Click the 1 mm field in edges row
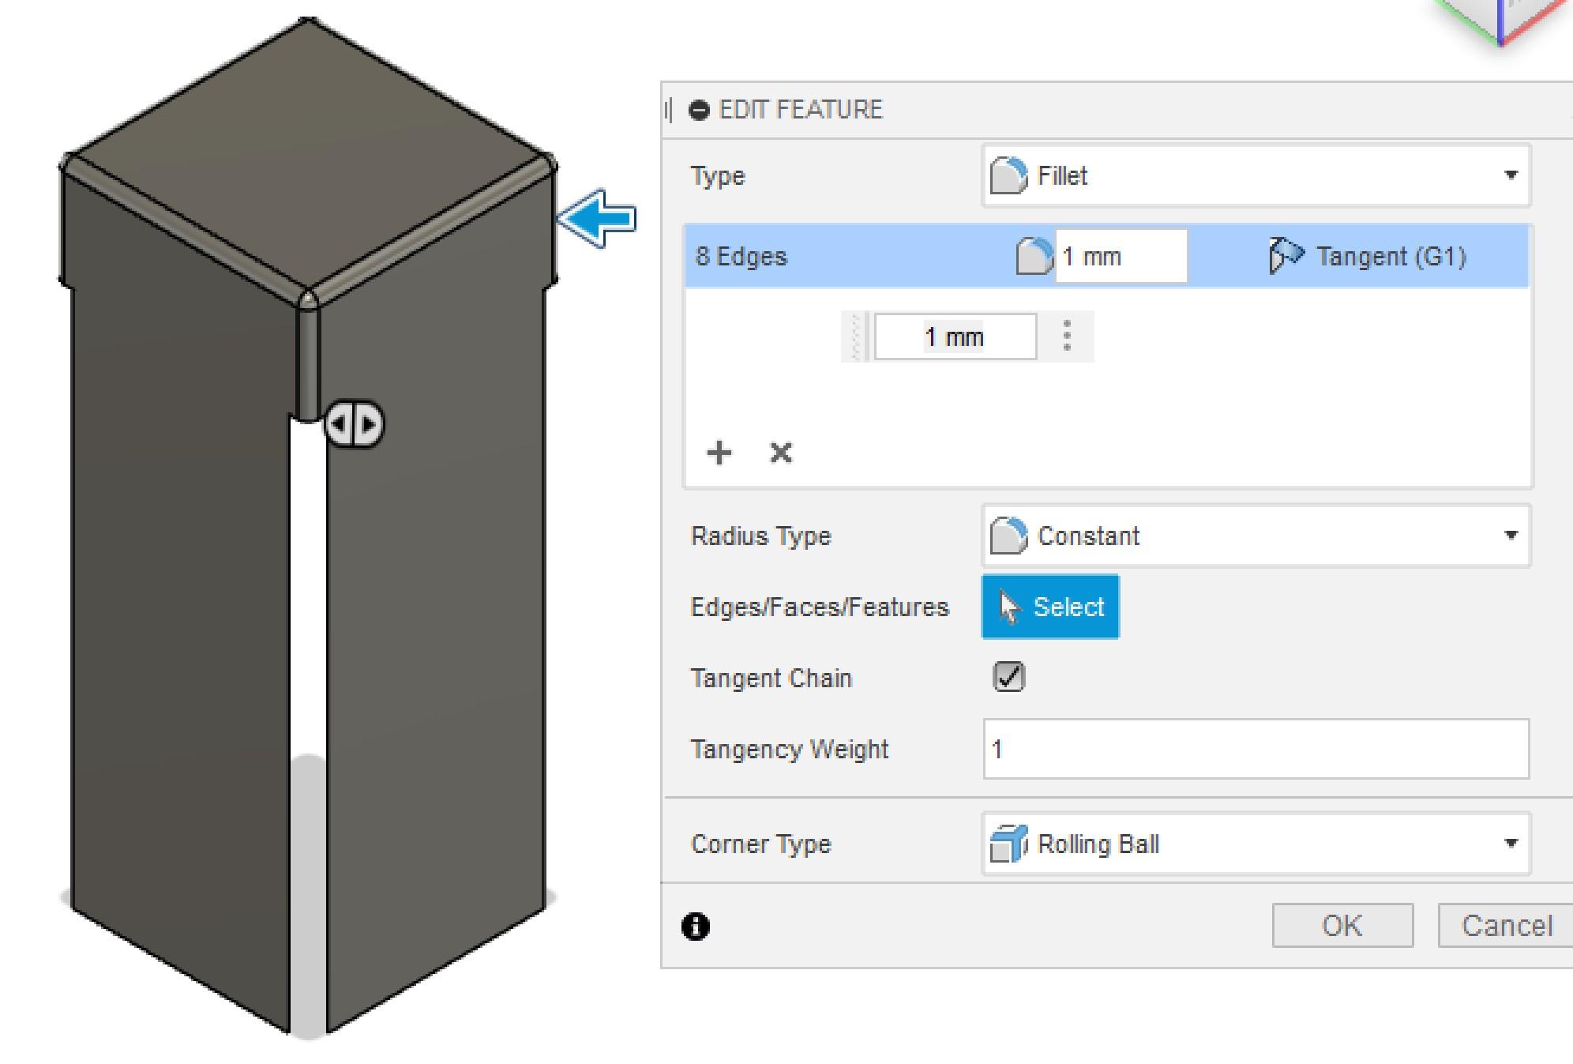This screenshot has height=1064, width=1573. point(1120,257)
